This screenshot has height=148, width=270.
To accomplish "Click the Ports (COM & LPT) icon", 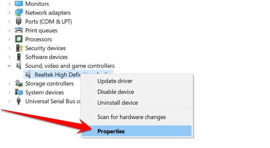I will (19, 22).
